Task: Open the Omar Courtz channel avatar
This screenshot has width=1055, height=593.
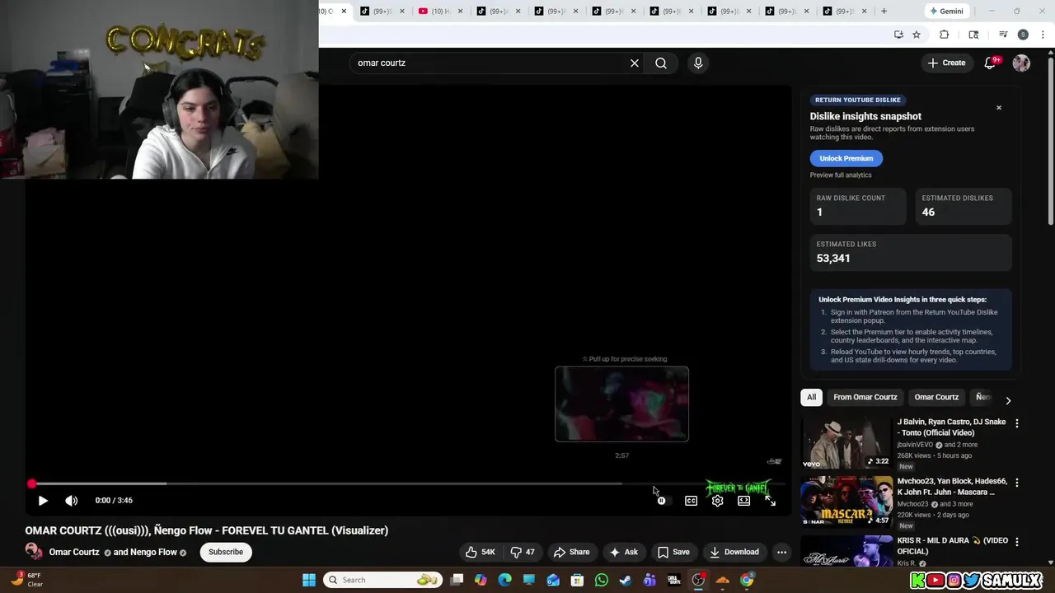Action: pos(34,552)
